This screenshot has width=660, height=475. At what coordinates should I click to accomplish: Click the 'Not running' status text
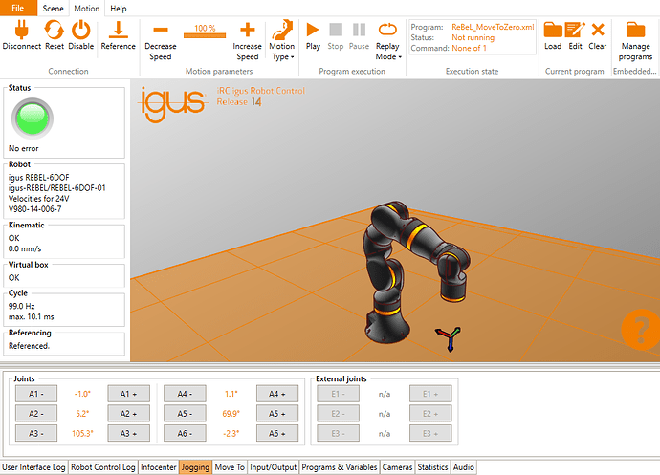473,37
